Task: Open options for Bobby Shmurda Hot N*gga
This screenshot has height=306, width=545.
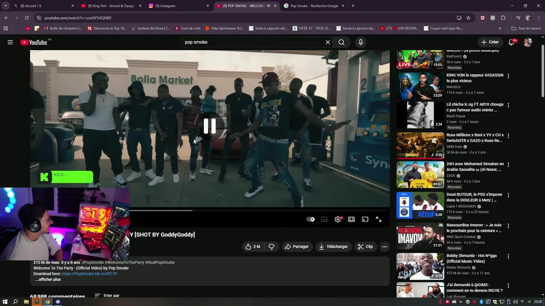Action: tap(508, 256)
